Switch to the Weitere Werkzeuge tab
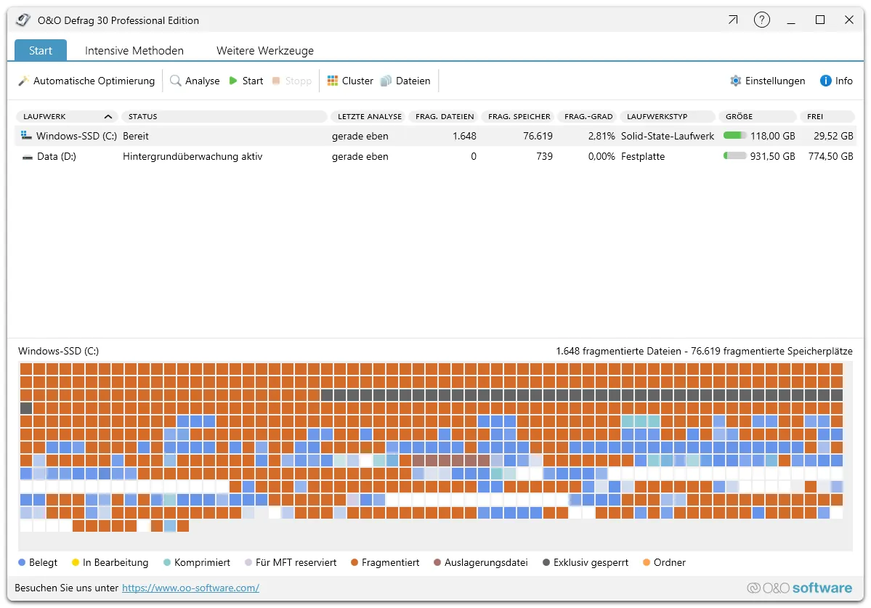 (x=265, y=51)
